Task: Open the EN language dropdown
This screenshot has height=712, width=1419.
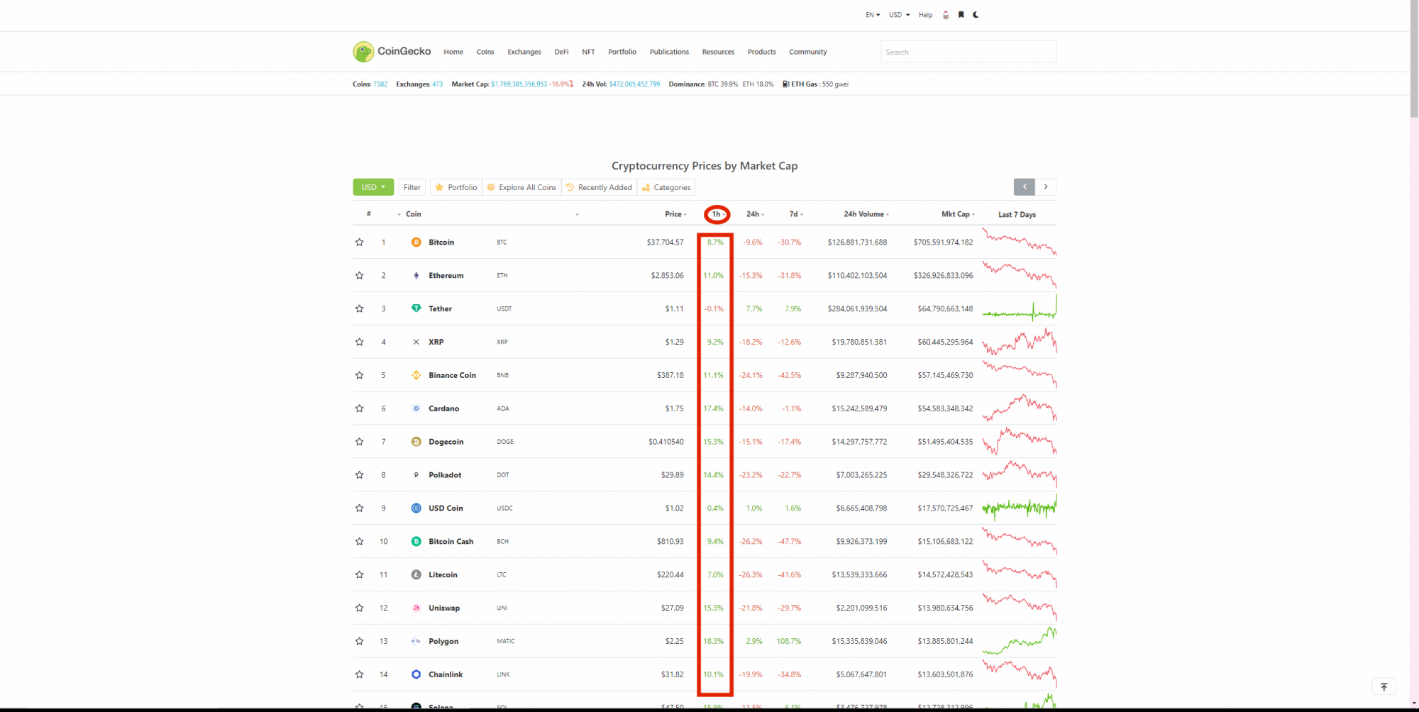Action: (873, 15)
